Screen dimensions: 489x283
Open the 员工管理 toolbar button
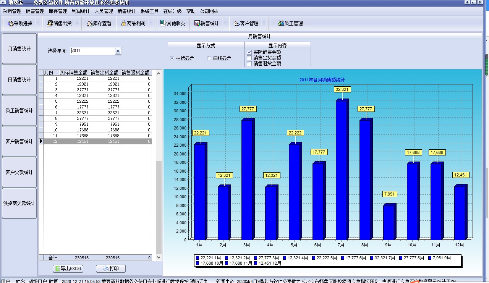(290, 23)
